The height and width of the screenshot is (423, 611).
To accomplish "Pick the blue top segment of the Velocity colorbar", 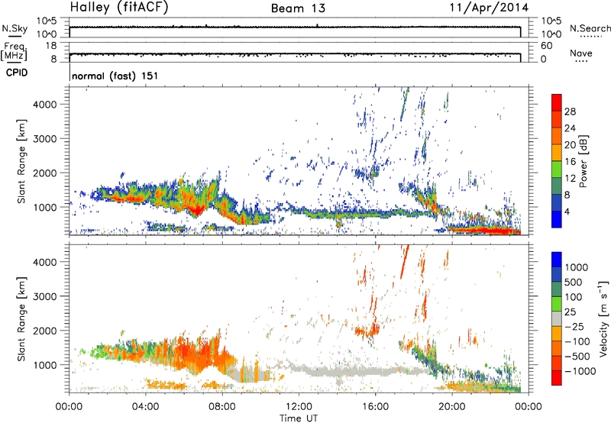I will (557, 260).
